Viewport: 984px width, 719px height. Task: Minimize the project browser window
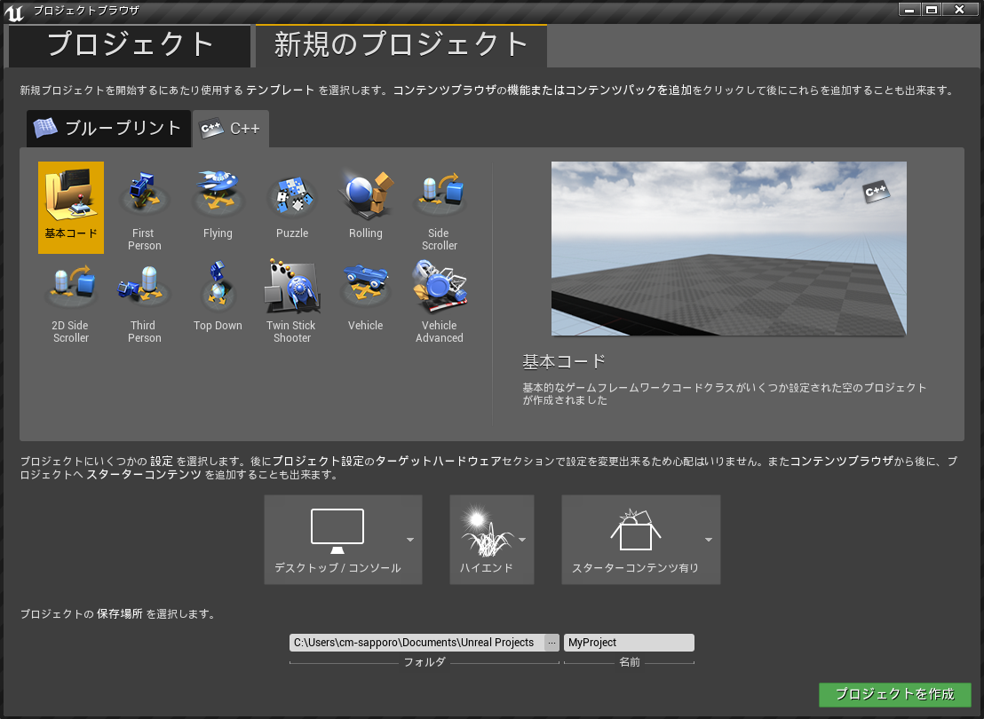point(909,10)
